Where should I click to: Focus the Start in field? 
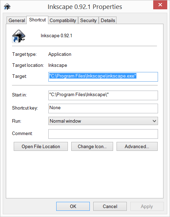103,95
